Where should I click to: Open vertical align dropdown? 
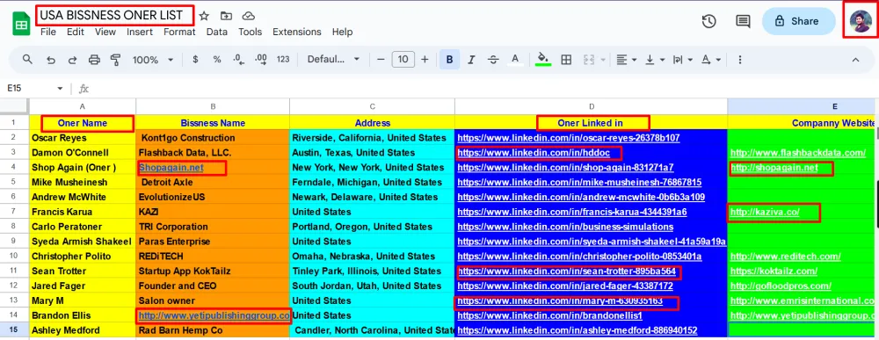pos(654,60)
